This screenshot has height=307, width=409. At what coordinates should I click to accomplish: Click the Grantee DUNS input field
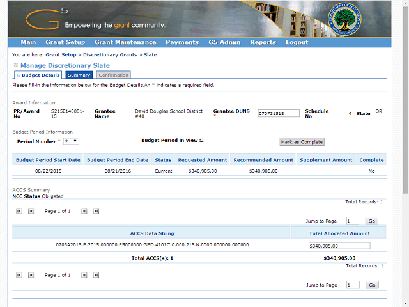pyautogui.click(x=279, y=113)
